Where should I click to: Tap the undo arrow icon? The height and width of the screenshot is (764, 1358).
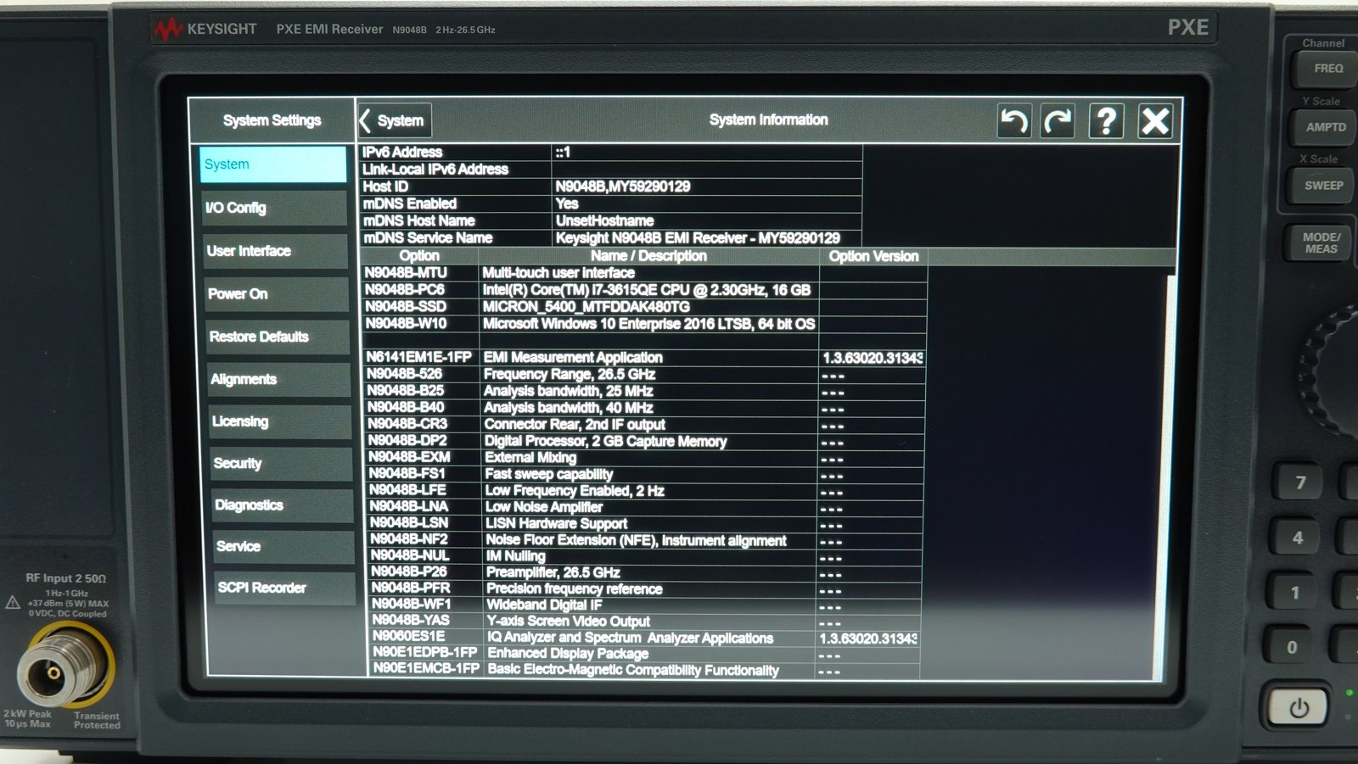coord(1013,121)
